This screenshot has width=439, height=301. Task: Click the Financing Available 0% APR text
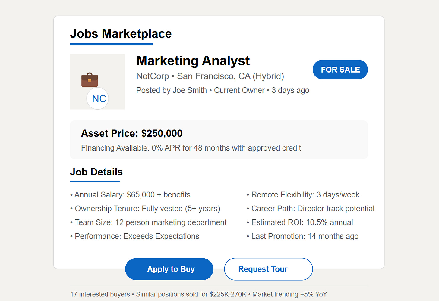coord(191,148)
